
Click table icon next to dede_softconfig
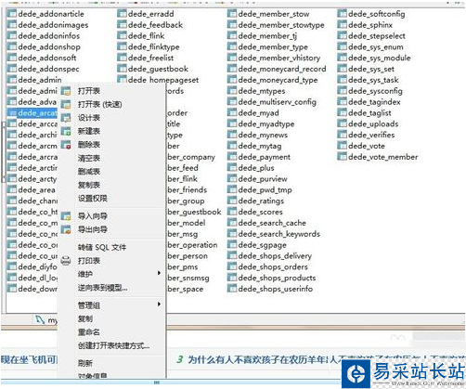[x=342, y=14]
